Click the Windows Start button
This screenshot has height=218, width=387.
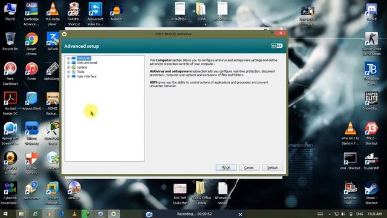tap(5, 214)
